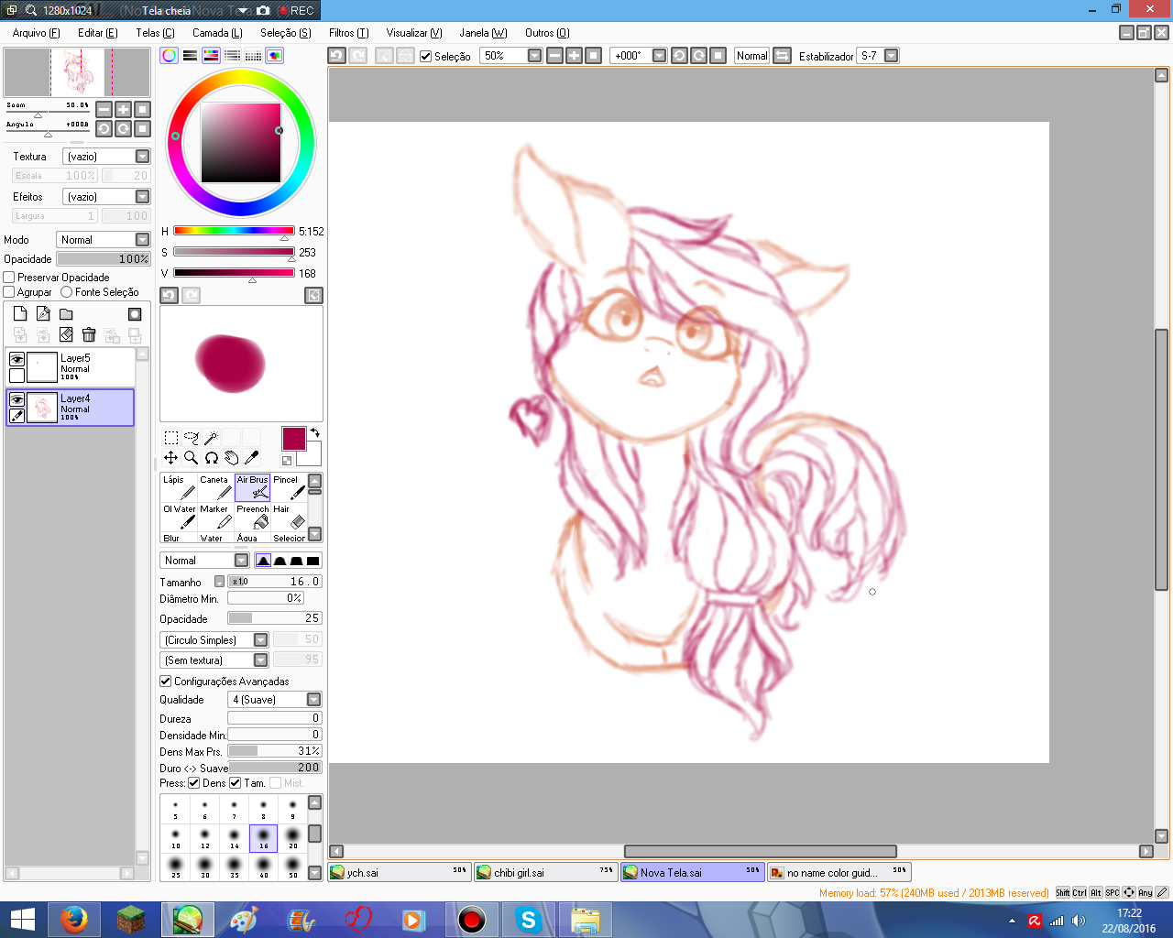The height and width of the screenshot is (938, 1173).
Task: Open the Efeitos dropdown
Action: [106, 197]
